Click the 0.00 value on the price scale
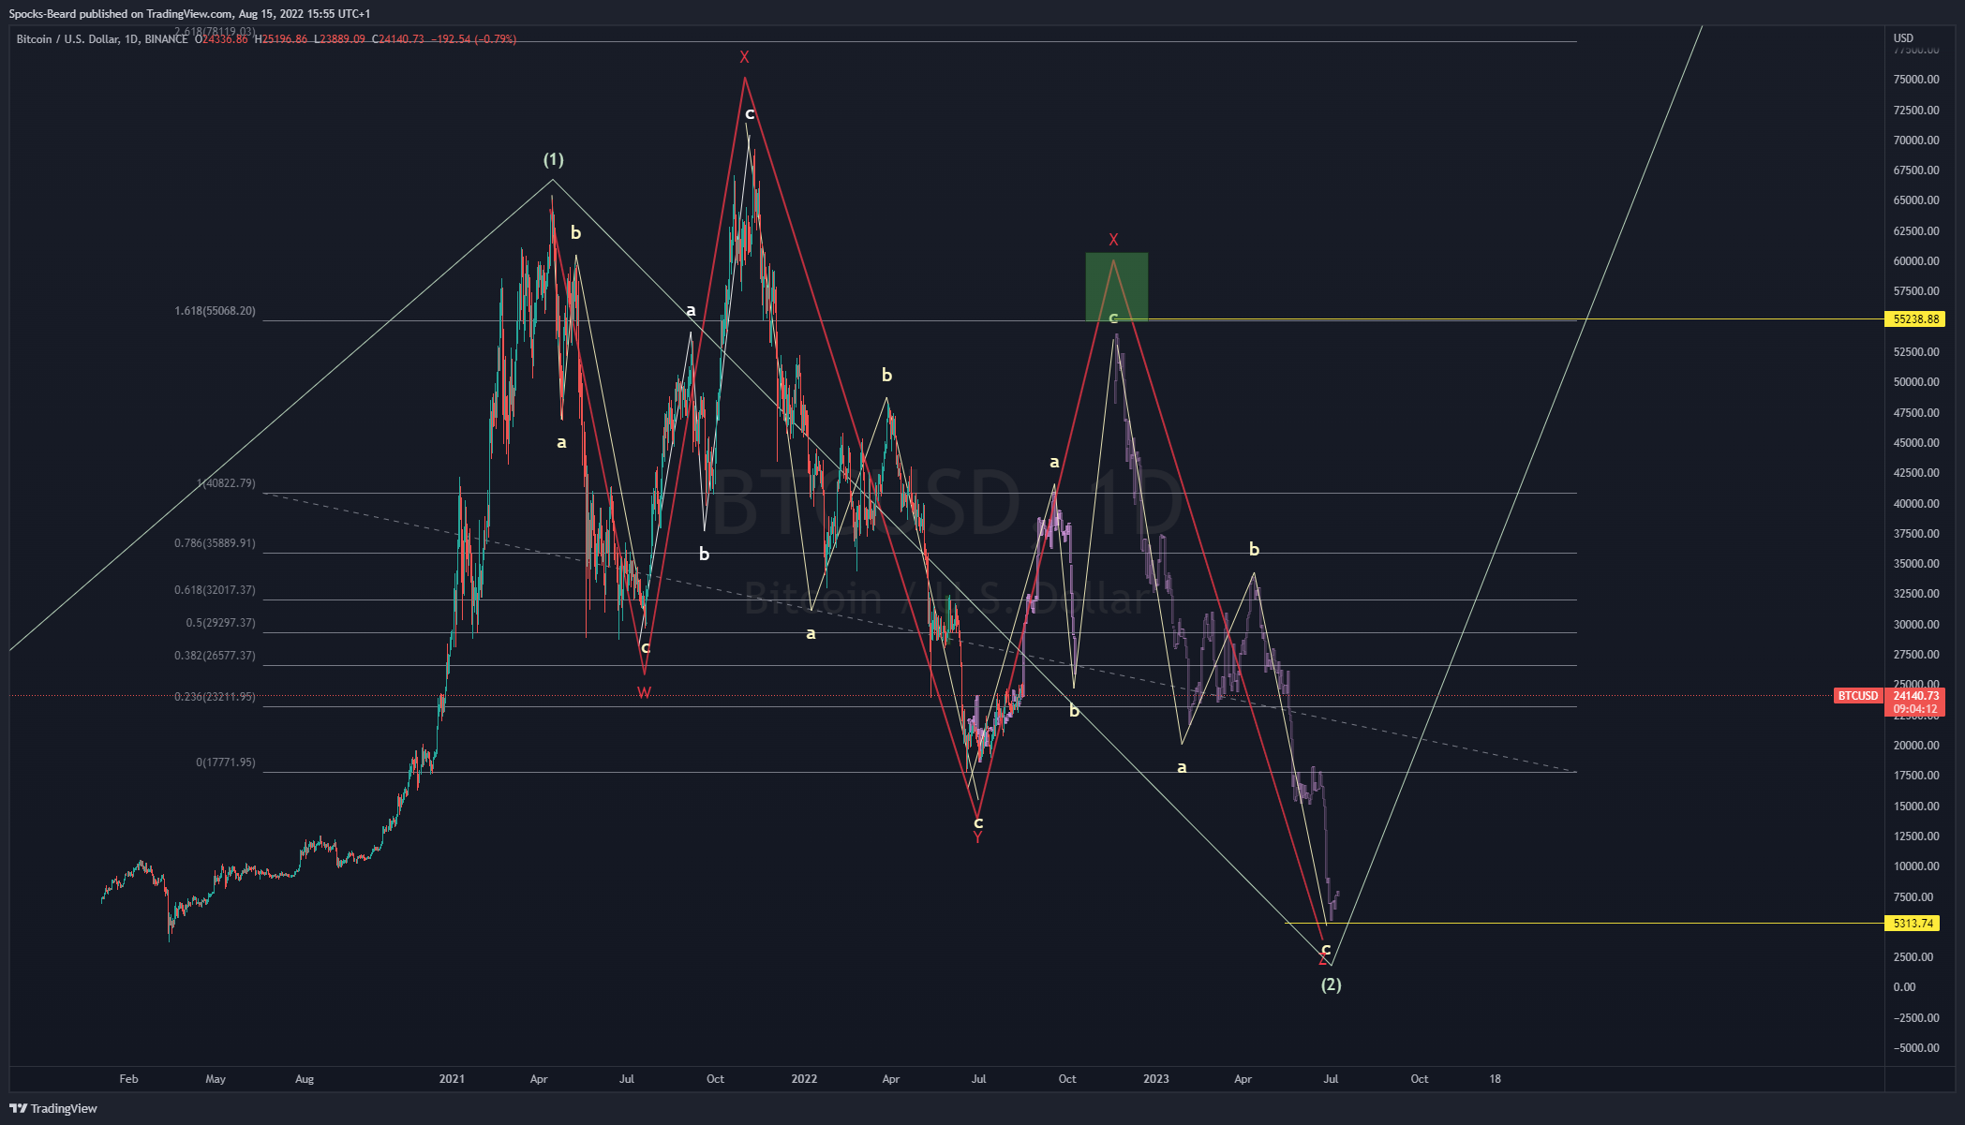The height and width of the screenshot is (1125, 1965). coord(1904,987)
